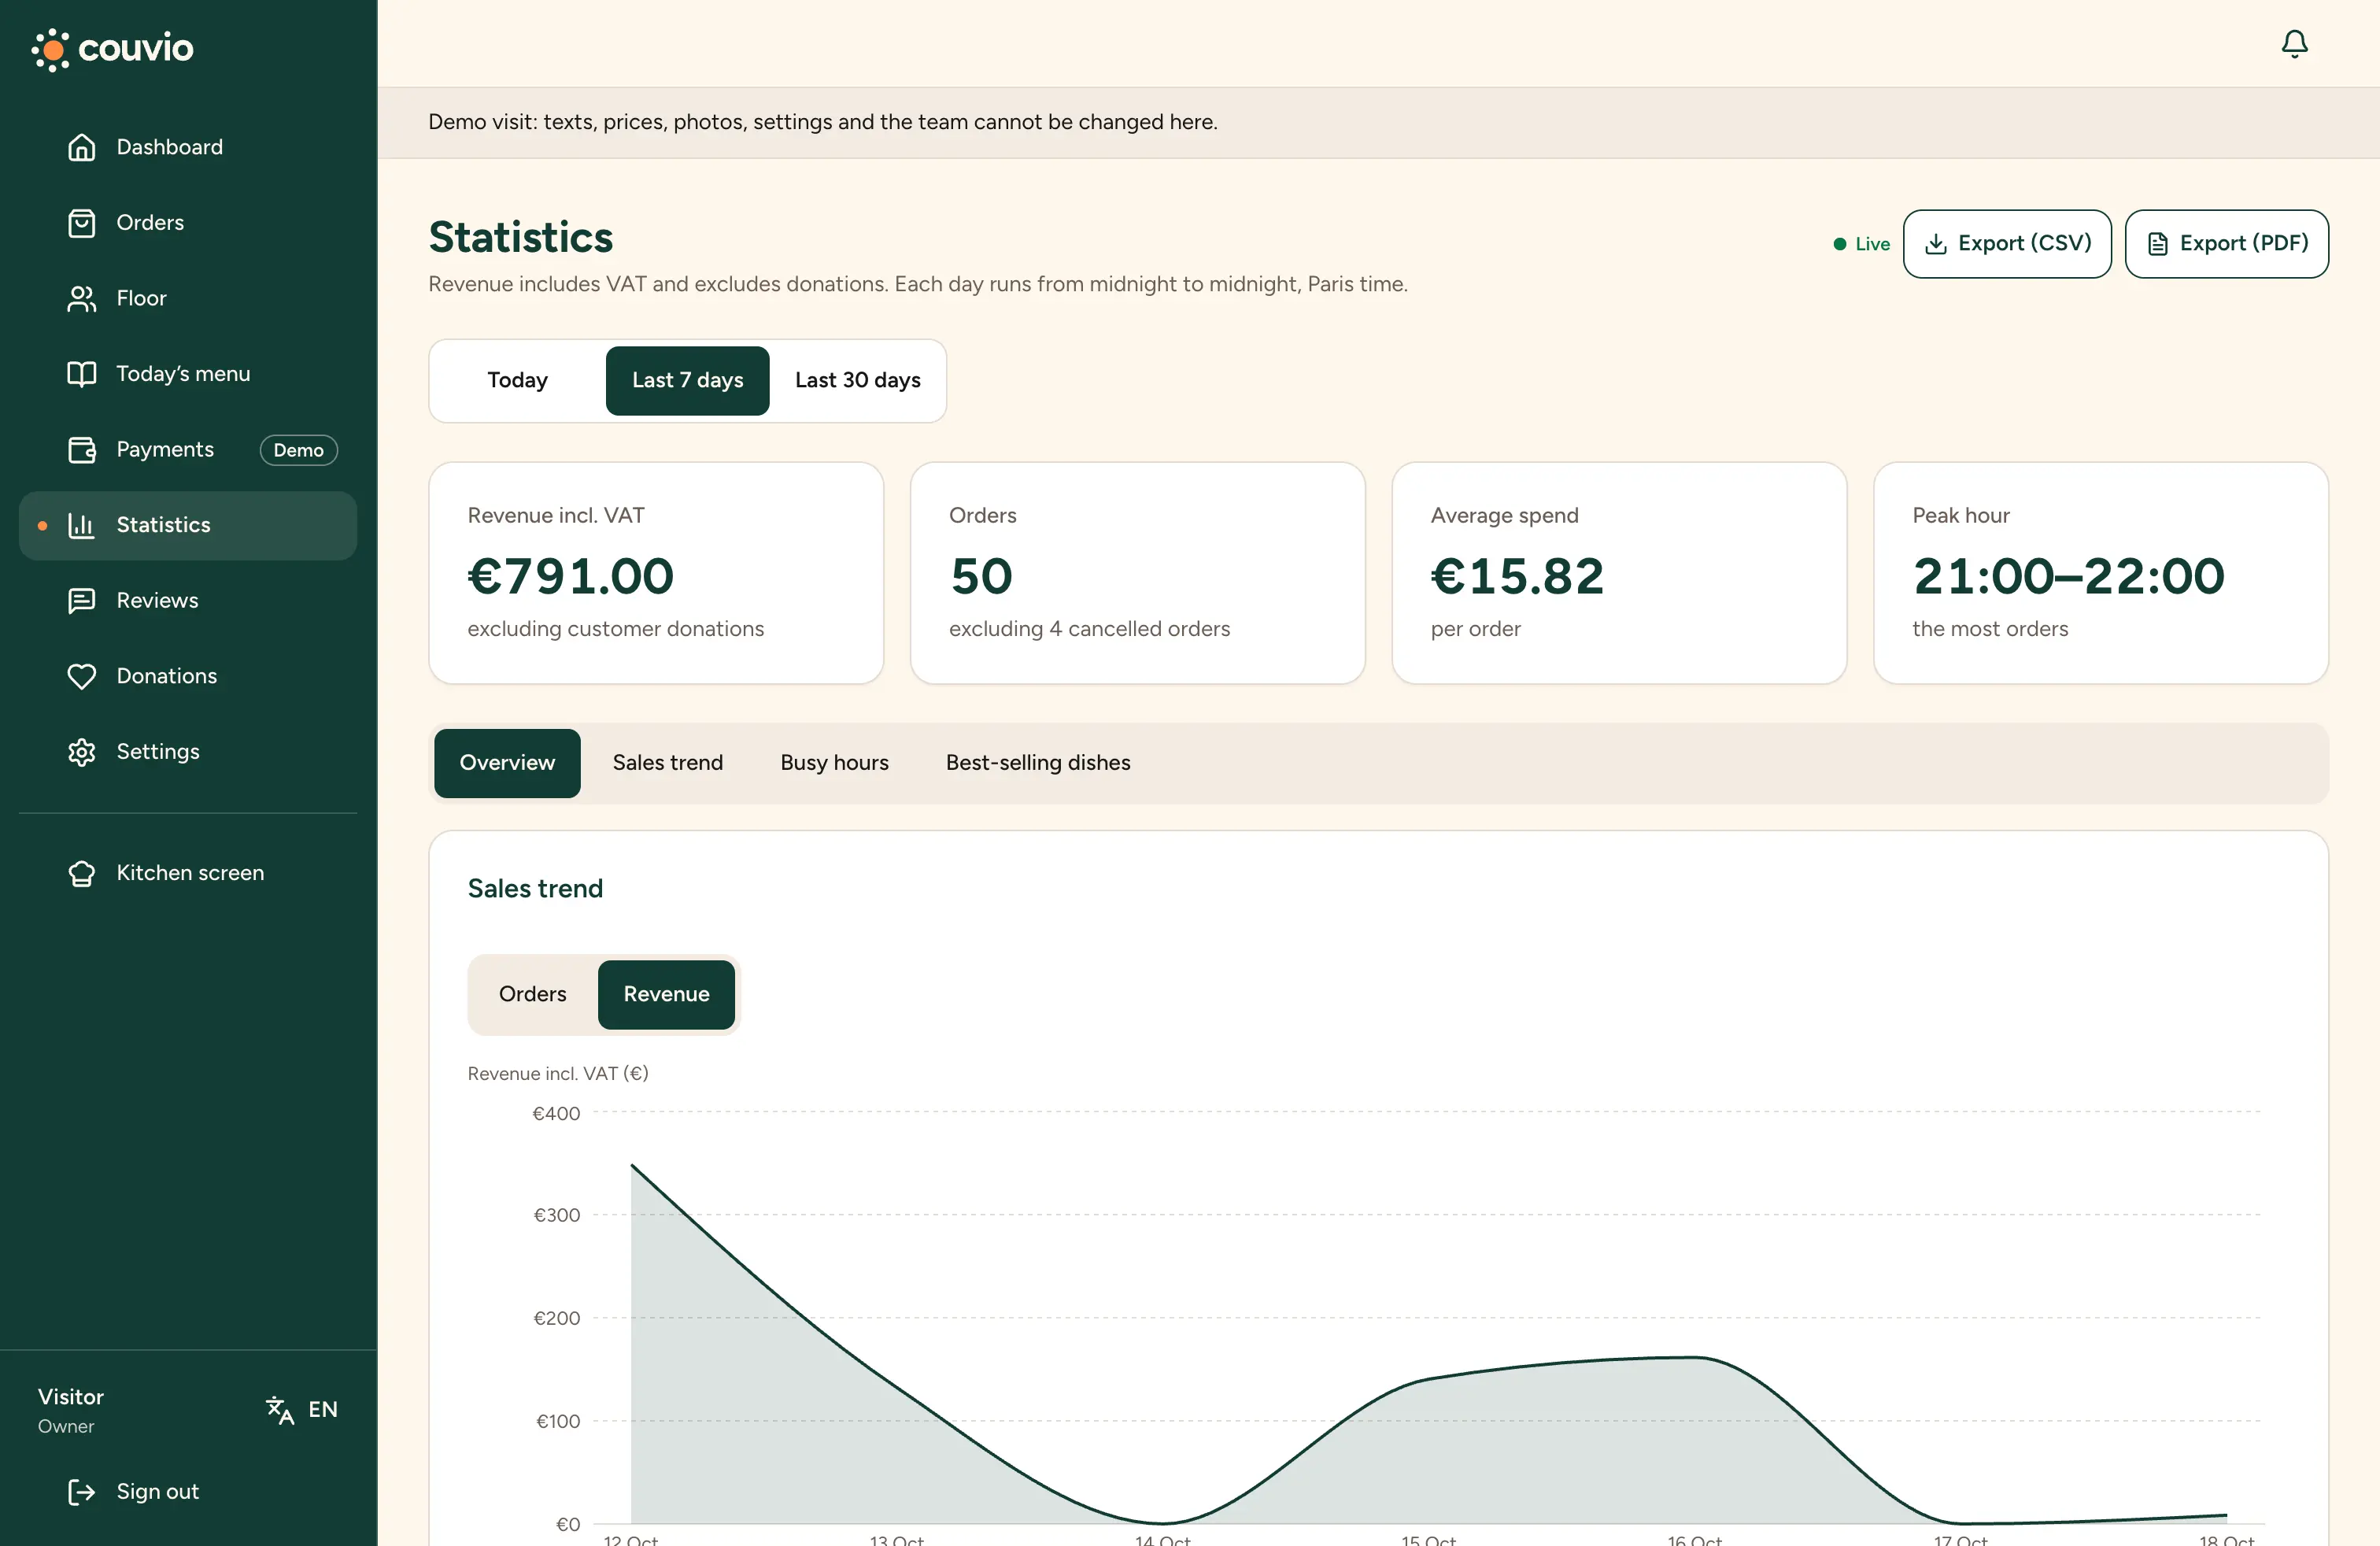Switch sales trend chart to Revenue

(666, 994)
